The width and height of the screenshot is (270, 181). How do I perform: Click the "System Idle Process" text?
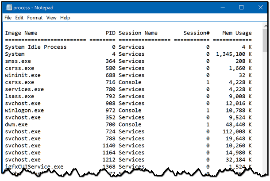(36, 47)
